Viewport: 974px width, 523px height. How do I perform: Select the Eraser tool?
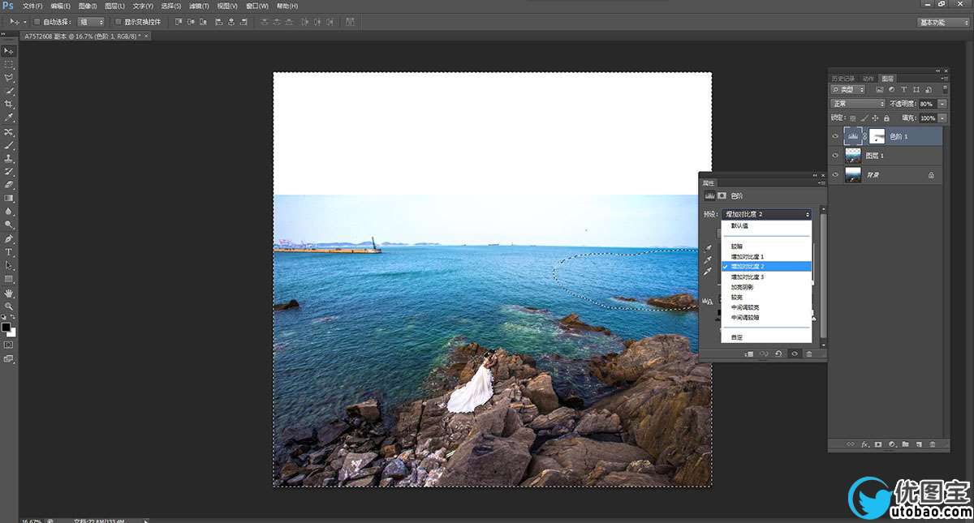[9, 185]
